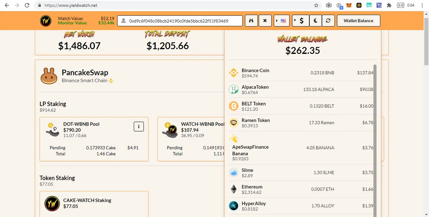Viewport: 429px width, 217px height.
Task: Open the DOT-WBNB Pool info button
Action: click(139, 126)
